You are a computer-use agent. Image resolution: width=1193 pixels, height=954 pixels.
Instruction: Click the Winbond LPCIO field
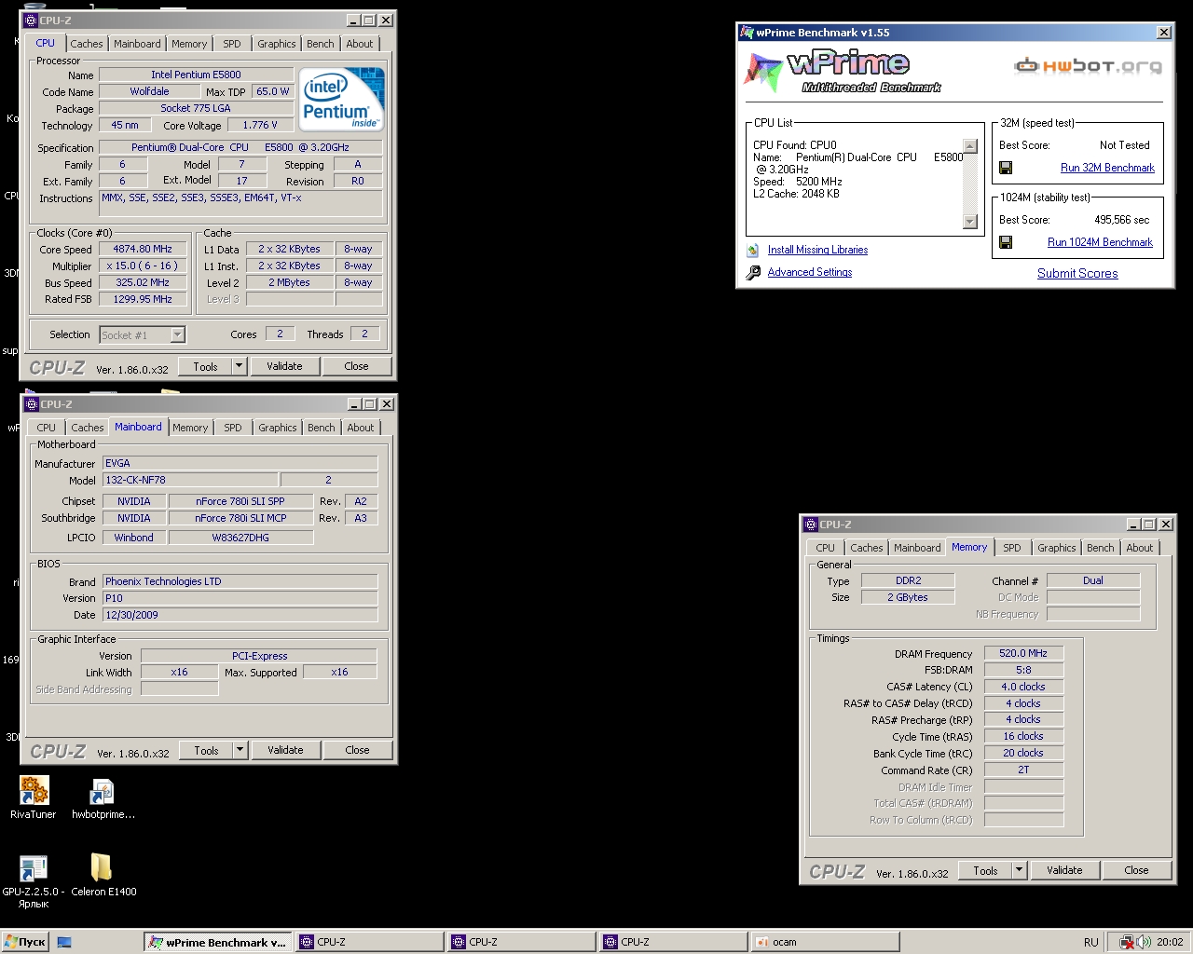[x=134, y=538]
